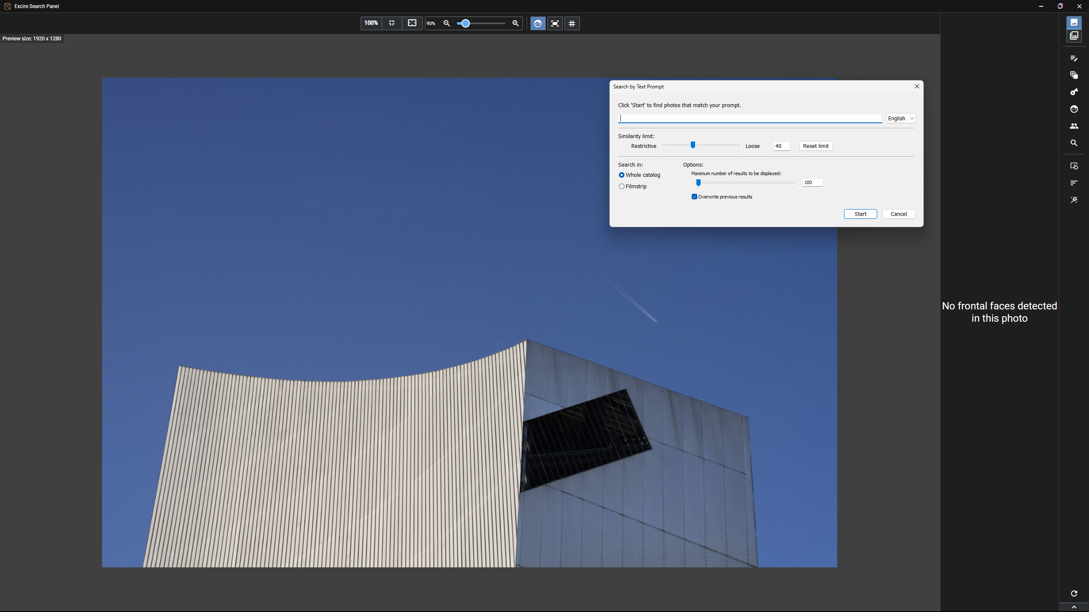Screen dimensions: 1089x612
Task: Select the grid view icon in toolbar
Action: [572, 23]
